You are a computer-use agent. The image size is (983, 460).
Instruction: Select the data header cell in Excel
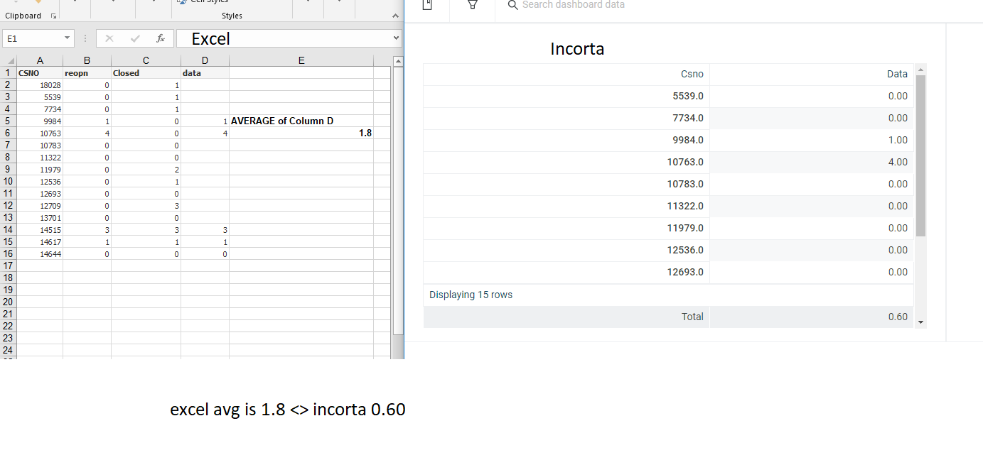coord(205,72)
